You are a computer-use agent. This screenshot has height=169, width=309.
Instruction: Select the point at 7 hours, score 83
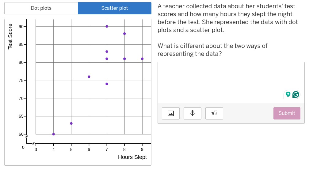pyautogui.click(x=107, y=52)
